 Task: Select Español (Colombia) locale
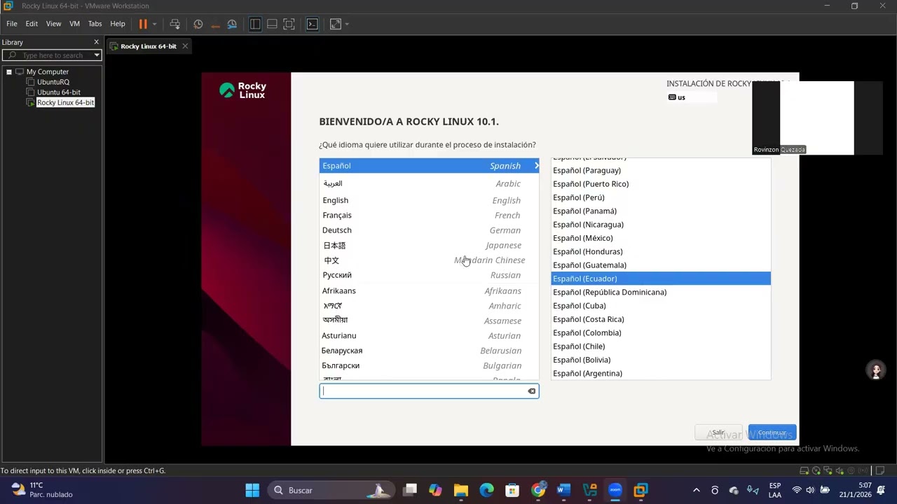pos(661,332)
